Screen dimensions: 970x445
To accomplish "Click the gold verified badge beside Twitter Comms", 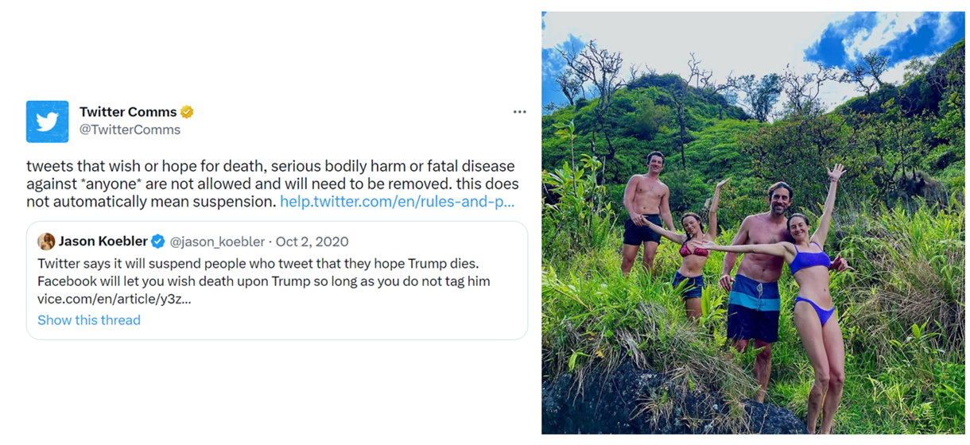I will tap(187, 112).
